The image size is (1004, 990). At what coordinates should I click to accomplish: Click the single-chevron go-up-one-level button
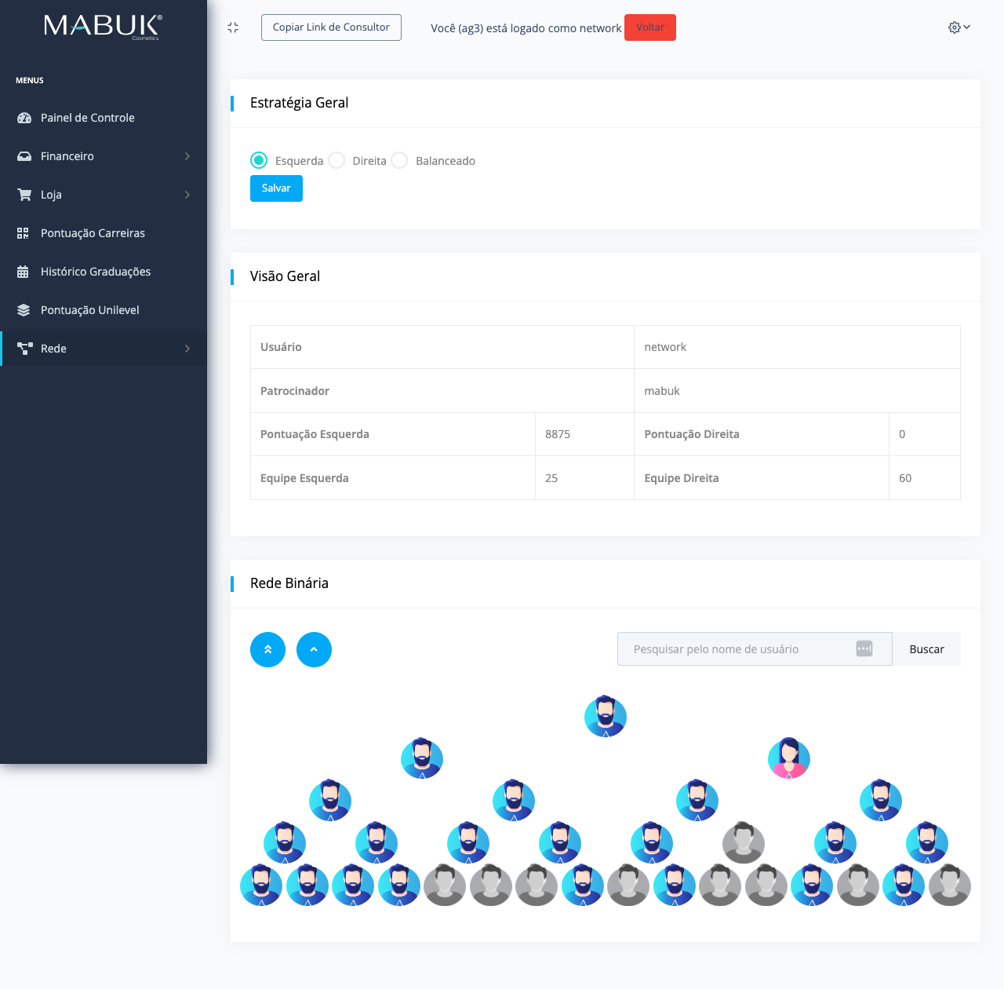(x=314, y=650)
